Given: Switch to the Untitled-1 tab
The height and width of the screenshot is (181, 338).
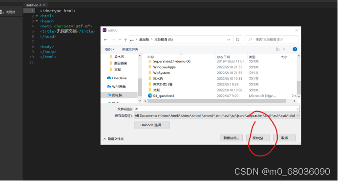Looking at the screenshot, I should (x=33, y=5).
